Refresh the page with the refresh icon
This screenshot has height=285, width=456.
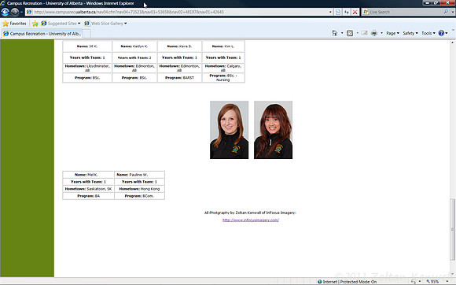pos(347,12)
